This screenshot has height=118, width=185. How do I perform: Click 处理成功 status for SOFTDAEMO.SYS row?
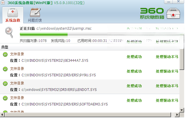coord(134,101)
